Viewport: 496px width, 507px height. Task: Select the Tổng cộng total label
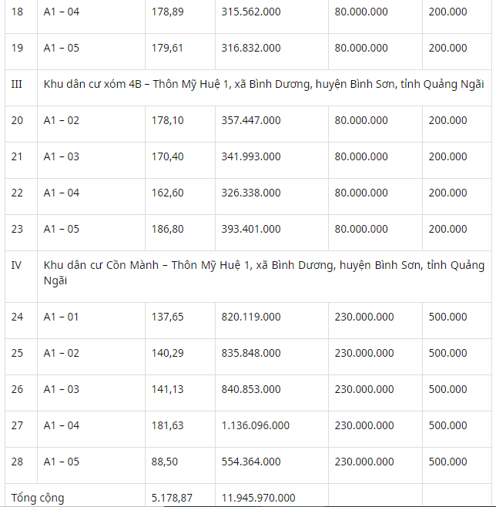pos(38,498)
